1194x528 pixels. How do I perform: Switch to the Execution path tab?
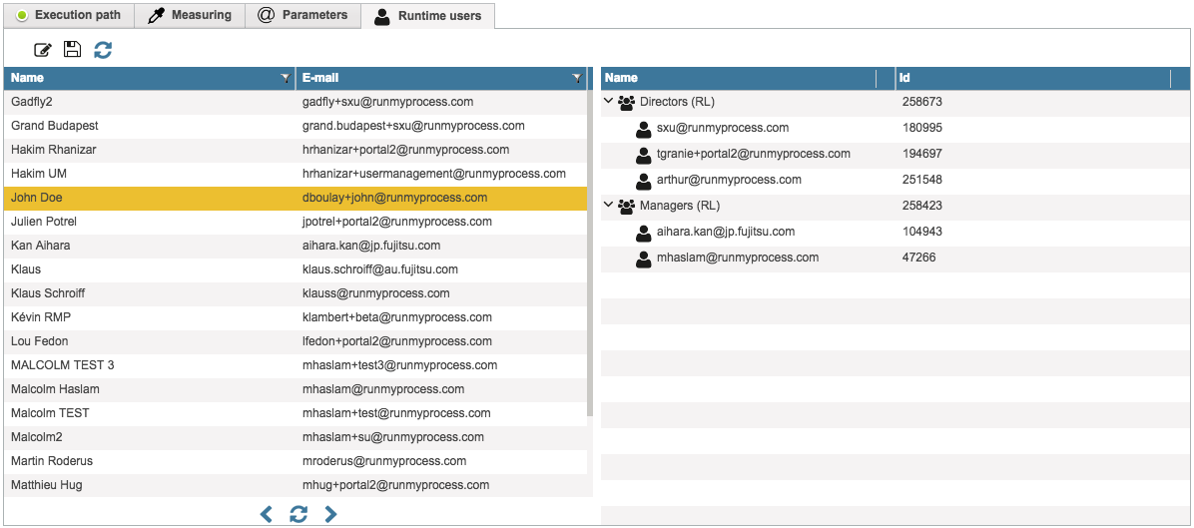pos(69,15)
